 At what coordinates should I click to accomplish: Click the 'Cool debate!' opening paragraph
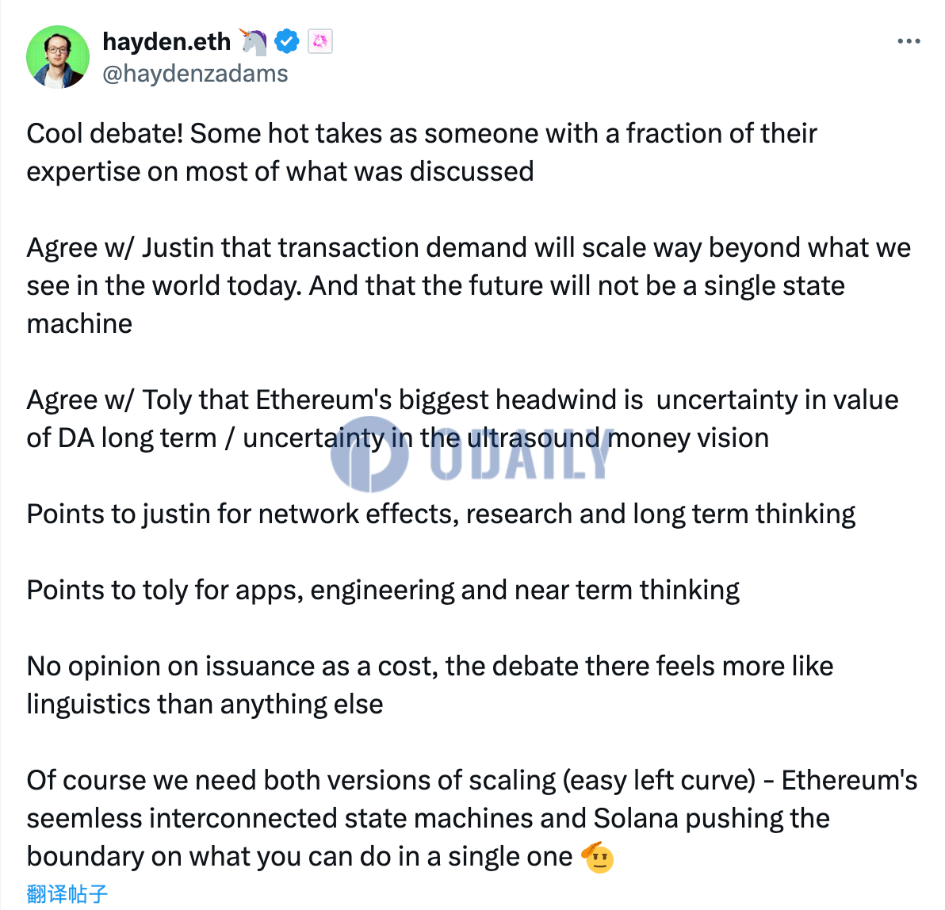click(x=422, y=152)
